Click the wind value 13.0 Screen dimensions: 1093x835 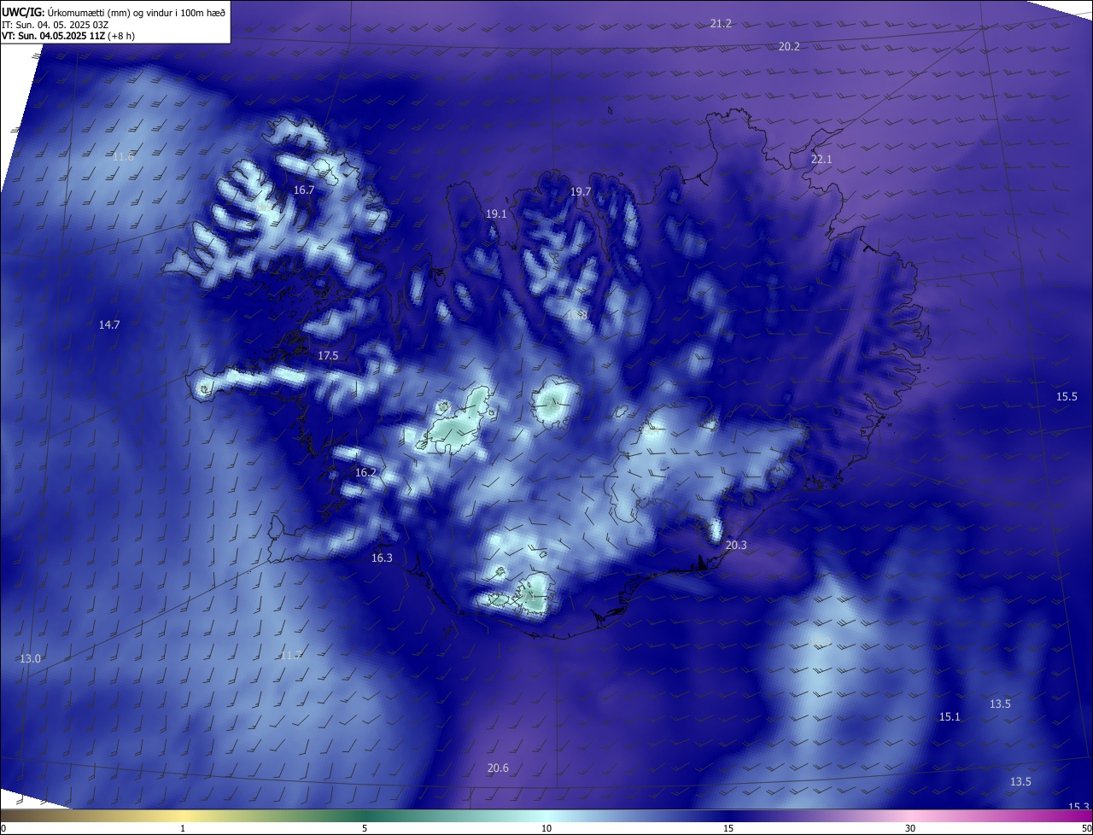(x=30, y=659)
